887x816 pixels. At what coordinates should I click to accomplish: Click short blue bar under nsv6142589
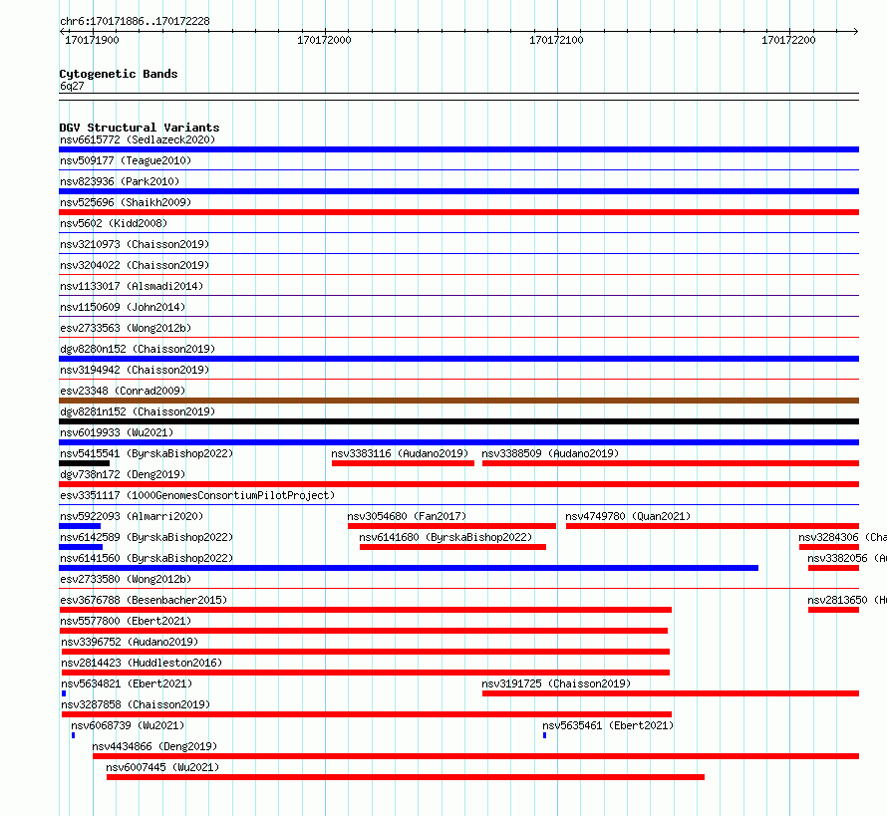[81, 547]
